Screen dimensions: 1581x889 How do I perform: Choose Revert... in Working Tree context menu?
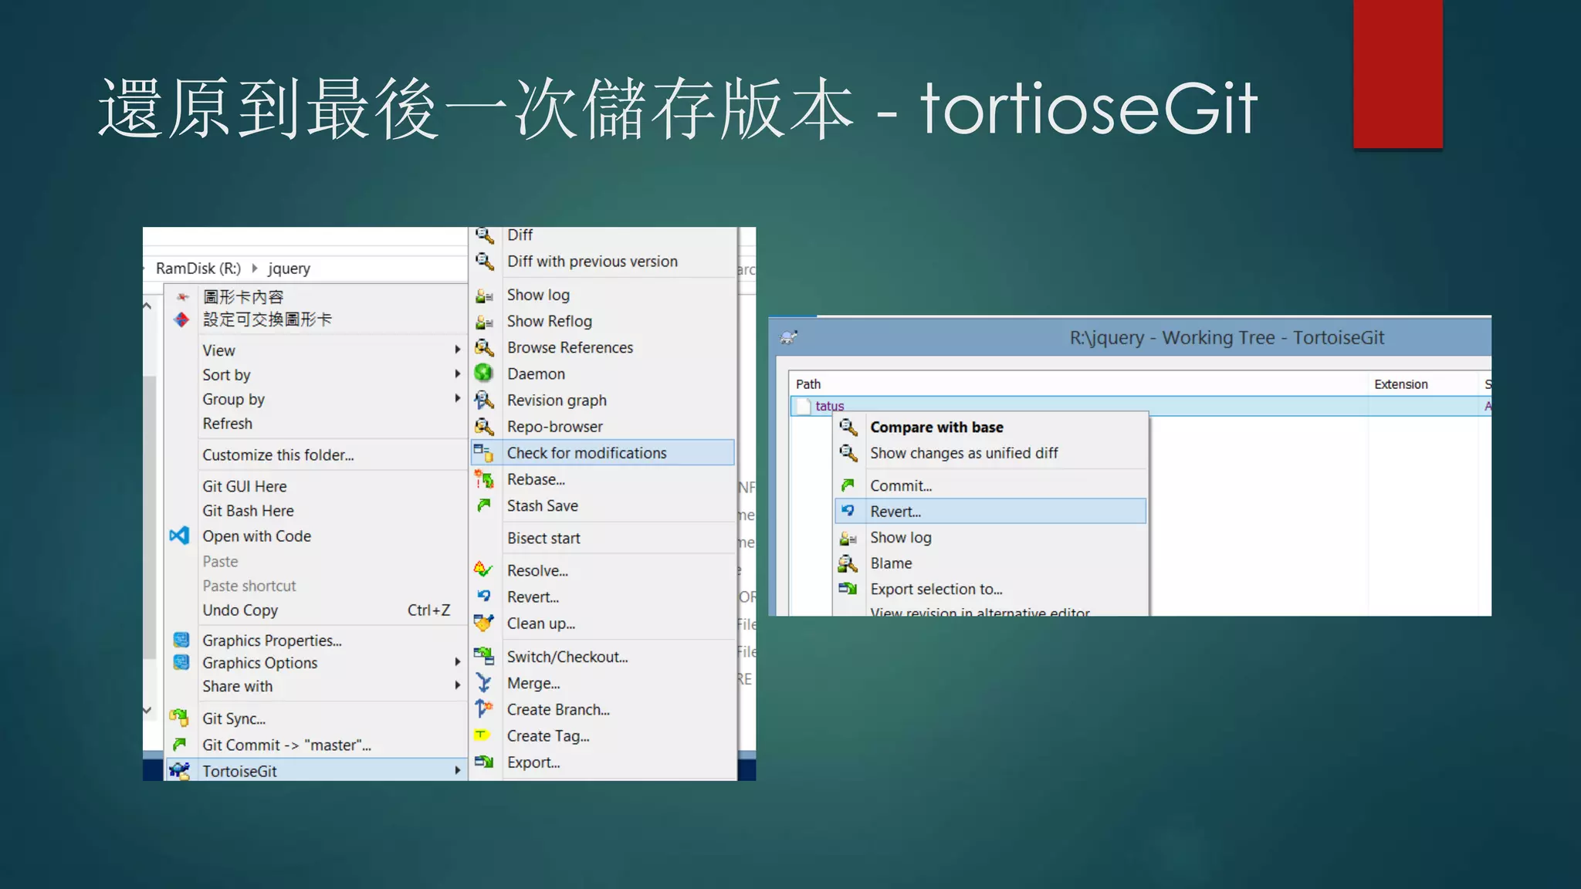990,511
